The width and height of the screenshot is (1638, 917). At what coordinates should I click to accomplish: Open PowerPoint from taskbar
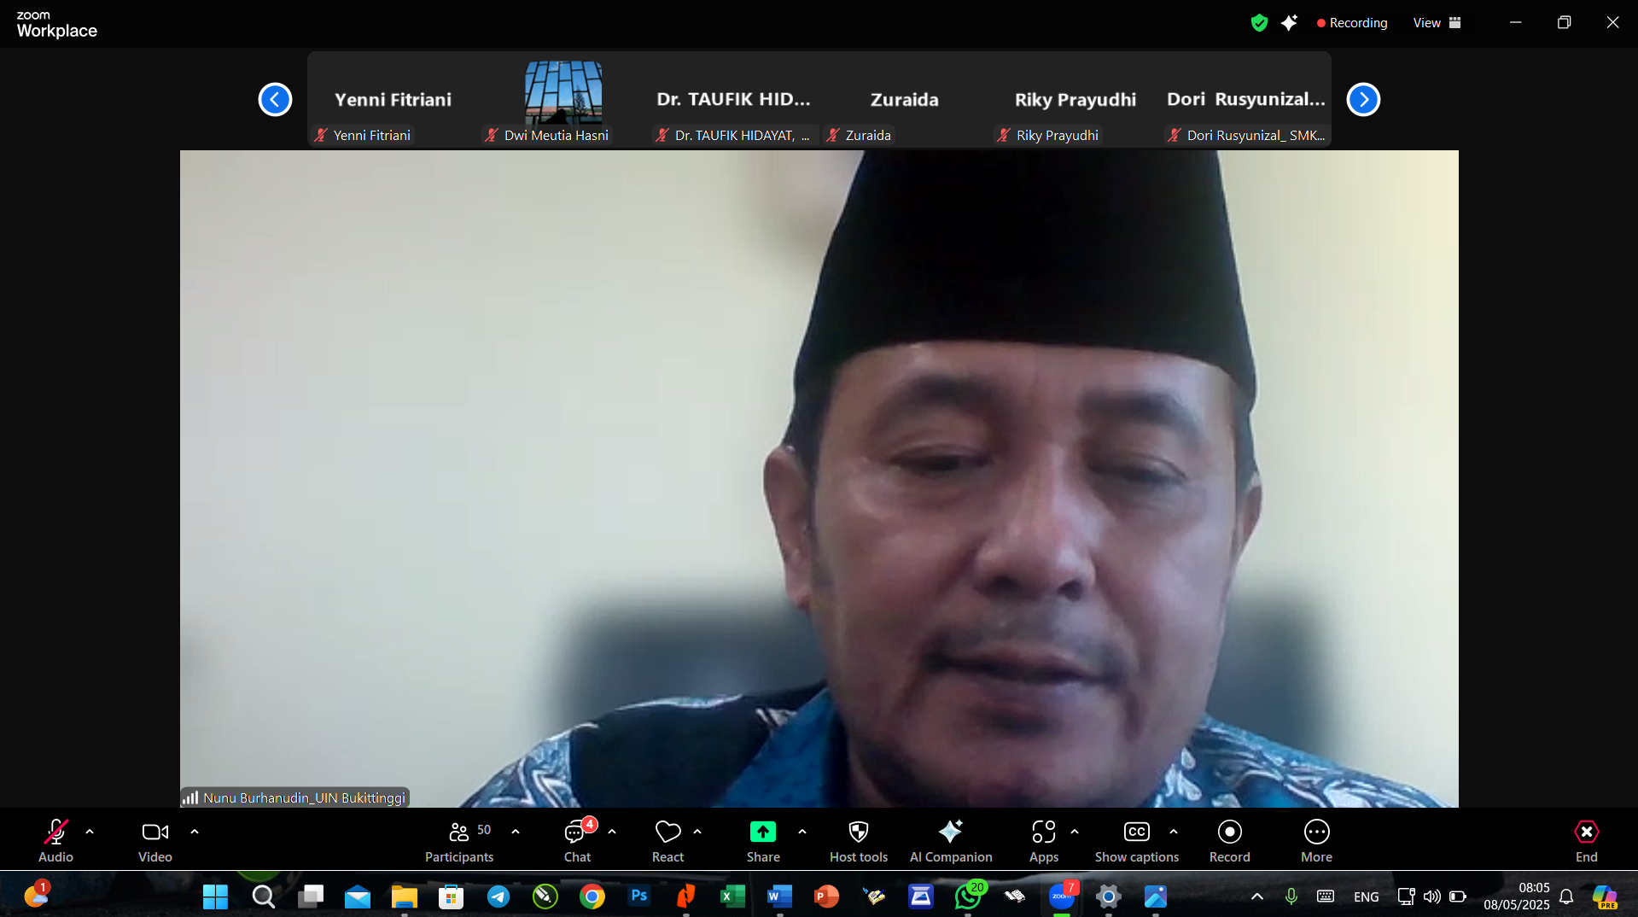[x=826, y=897]
